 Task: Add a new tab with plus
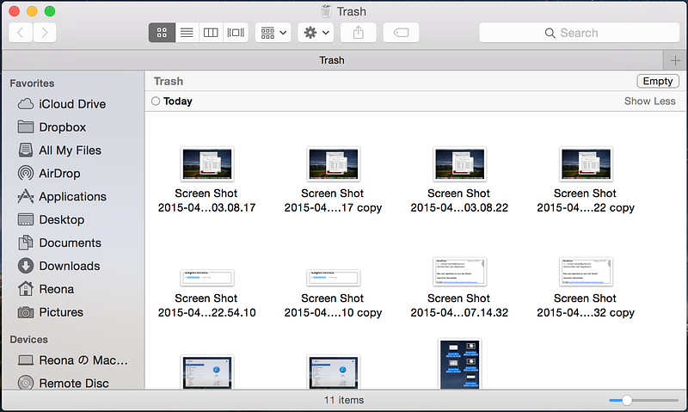point(675,60)
